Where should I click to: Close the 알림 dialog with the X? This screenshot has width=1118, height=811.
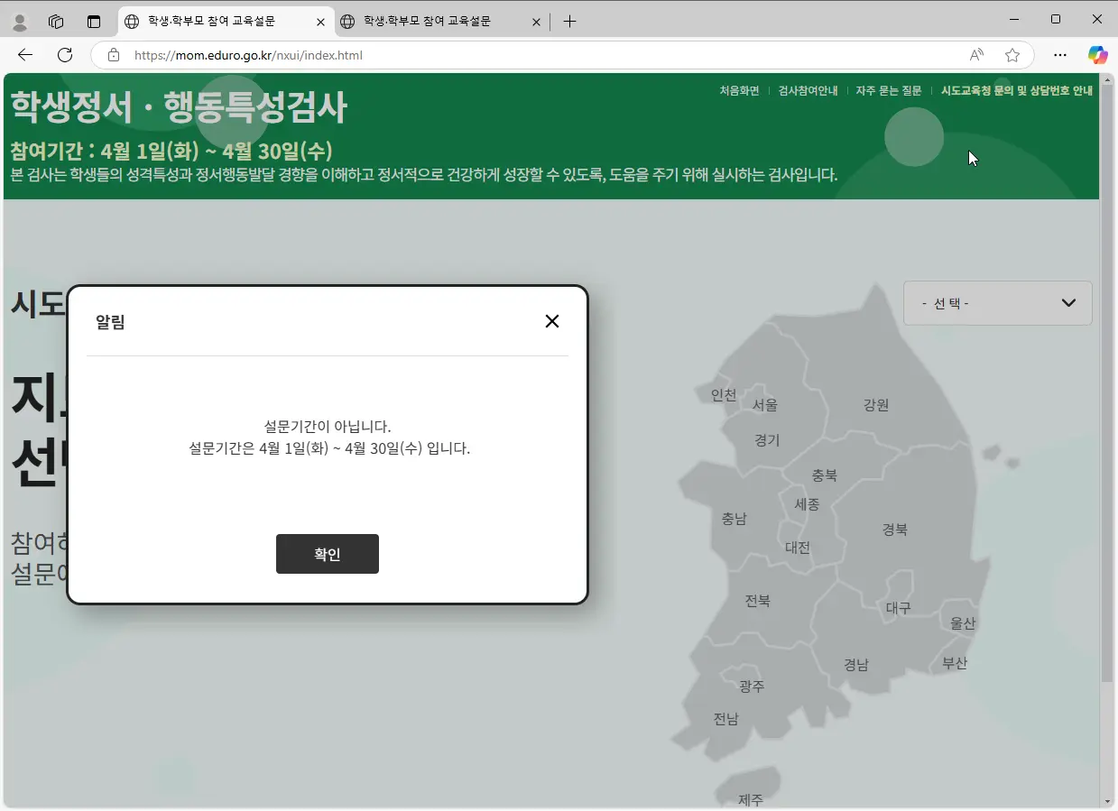pyautogui.click(x=552, y=321)
